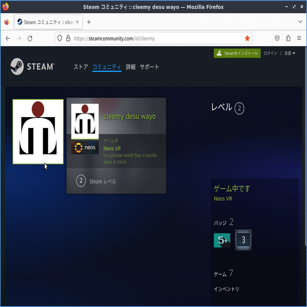Open the Firefox hamburger menu

299,38
